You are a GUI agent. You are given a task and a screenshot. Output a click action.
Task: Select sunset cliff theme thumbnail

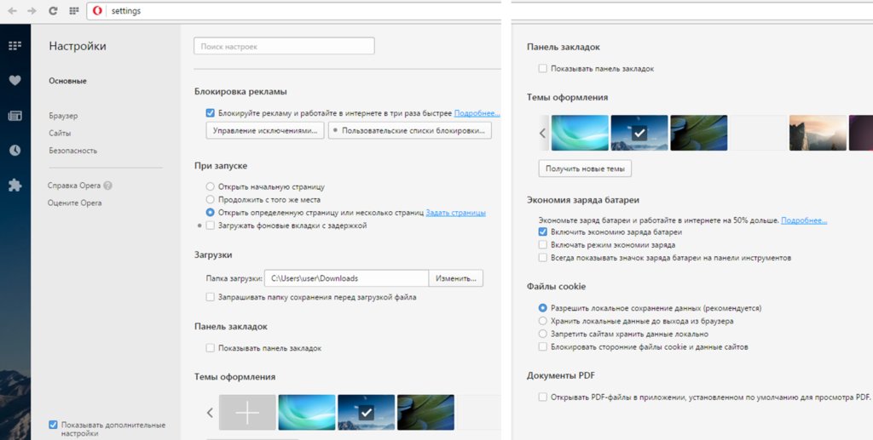(818, 133)
